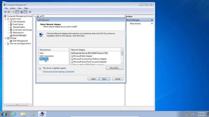Viewport: 209px width, 117px height.
Task: Launch Internet Explorer from taskbar
Action: (14, 114)
